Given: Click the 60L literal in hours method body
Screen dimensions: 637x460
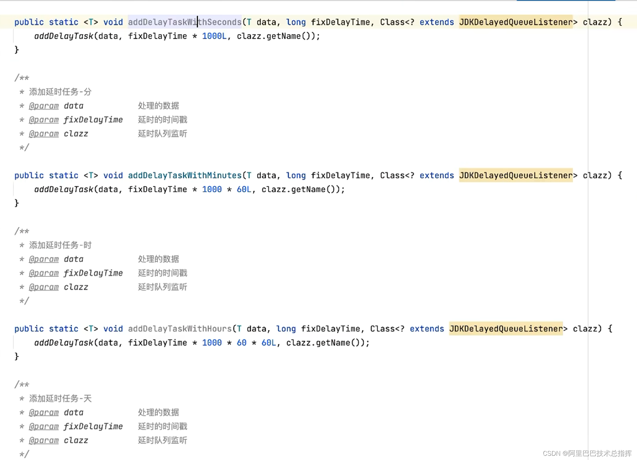Looking at the screenshot, I should pyautogui.click(x=269, y=343).
